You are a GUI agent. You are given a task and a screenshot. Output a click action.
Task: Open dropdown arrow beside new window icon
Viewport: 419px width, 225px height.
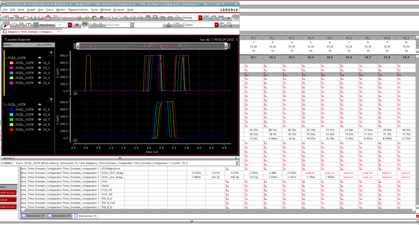(11, 18)
